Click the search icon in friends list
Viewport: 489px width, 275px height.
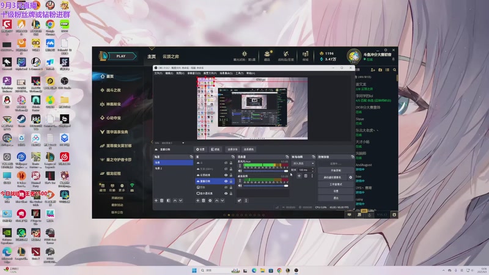click(x=394, y=70)
